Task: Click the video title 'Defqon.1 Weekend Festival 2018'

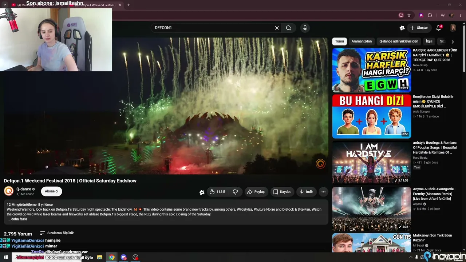Action: point(70,181)
